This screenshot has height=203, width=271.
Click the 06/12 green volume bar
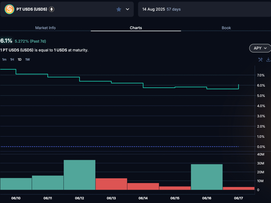(x=79, y=175)
